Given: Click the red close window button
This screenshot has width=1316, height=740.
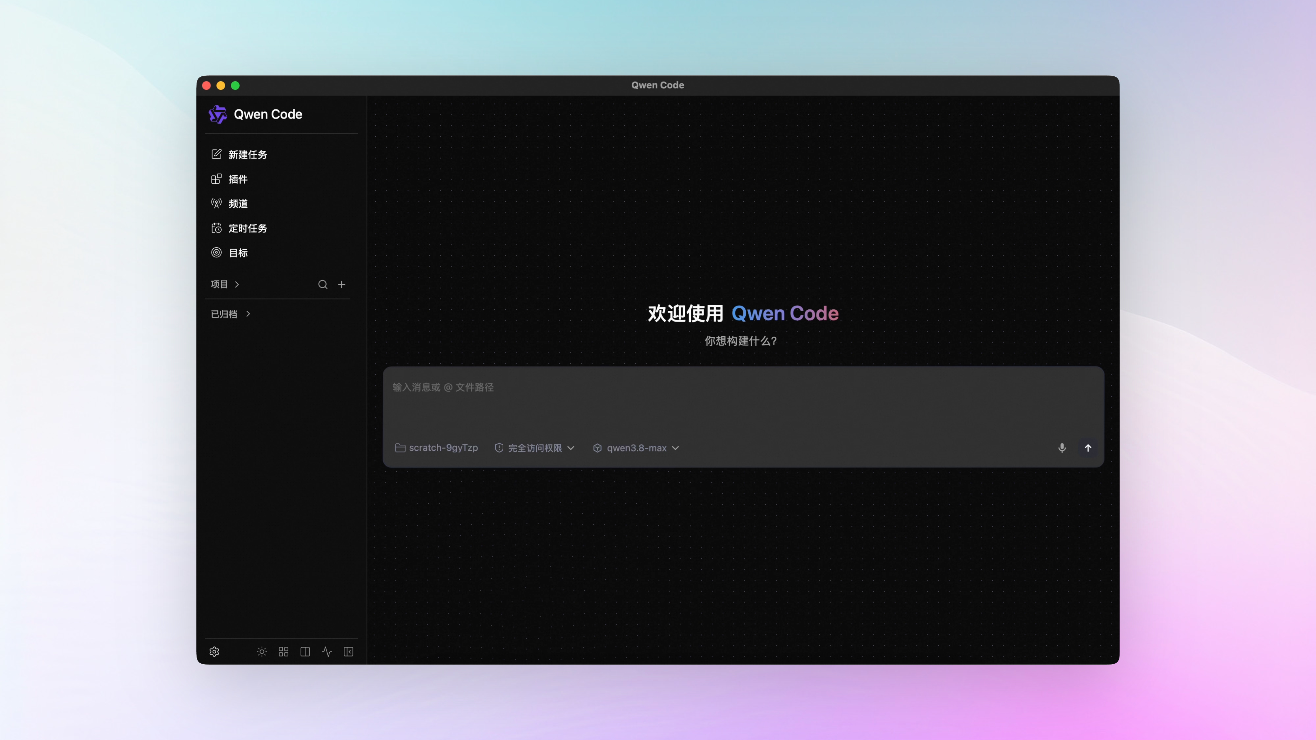Looking at the screenshot, I should (206, 85).
